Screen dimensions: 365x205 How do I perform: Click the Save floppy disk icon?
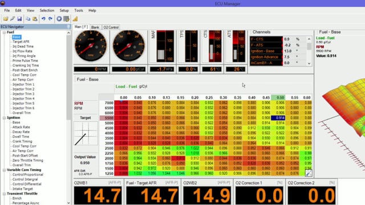pyautogui.click(x=19, y=19)
